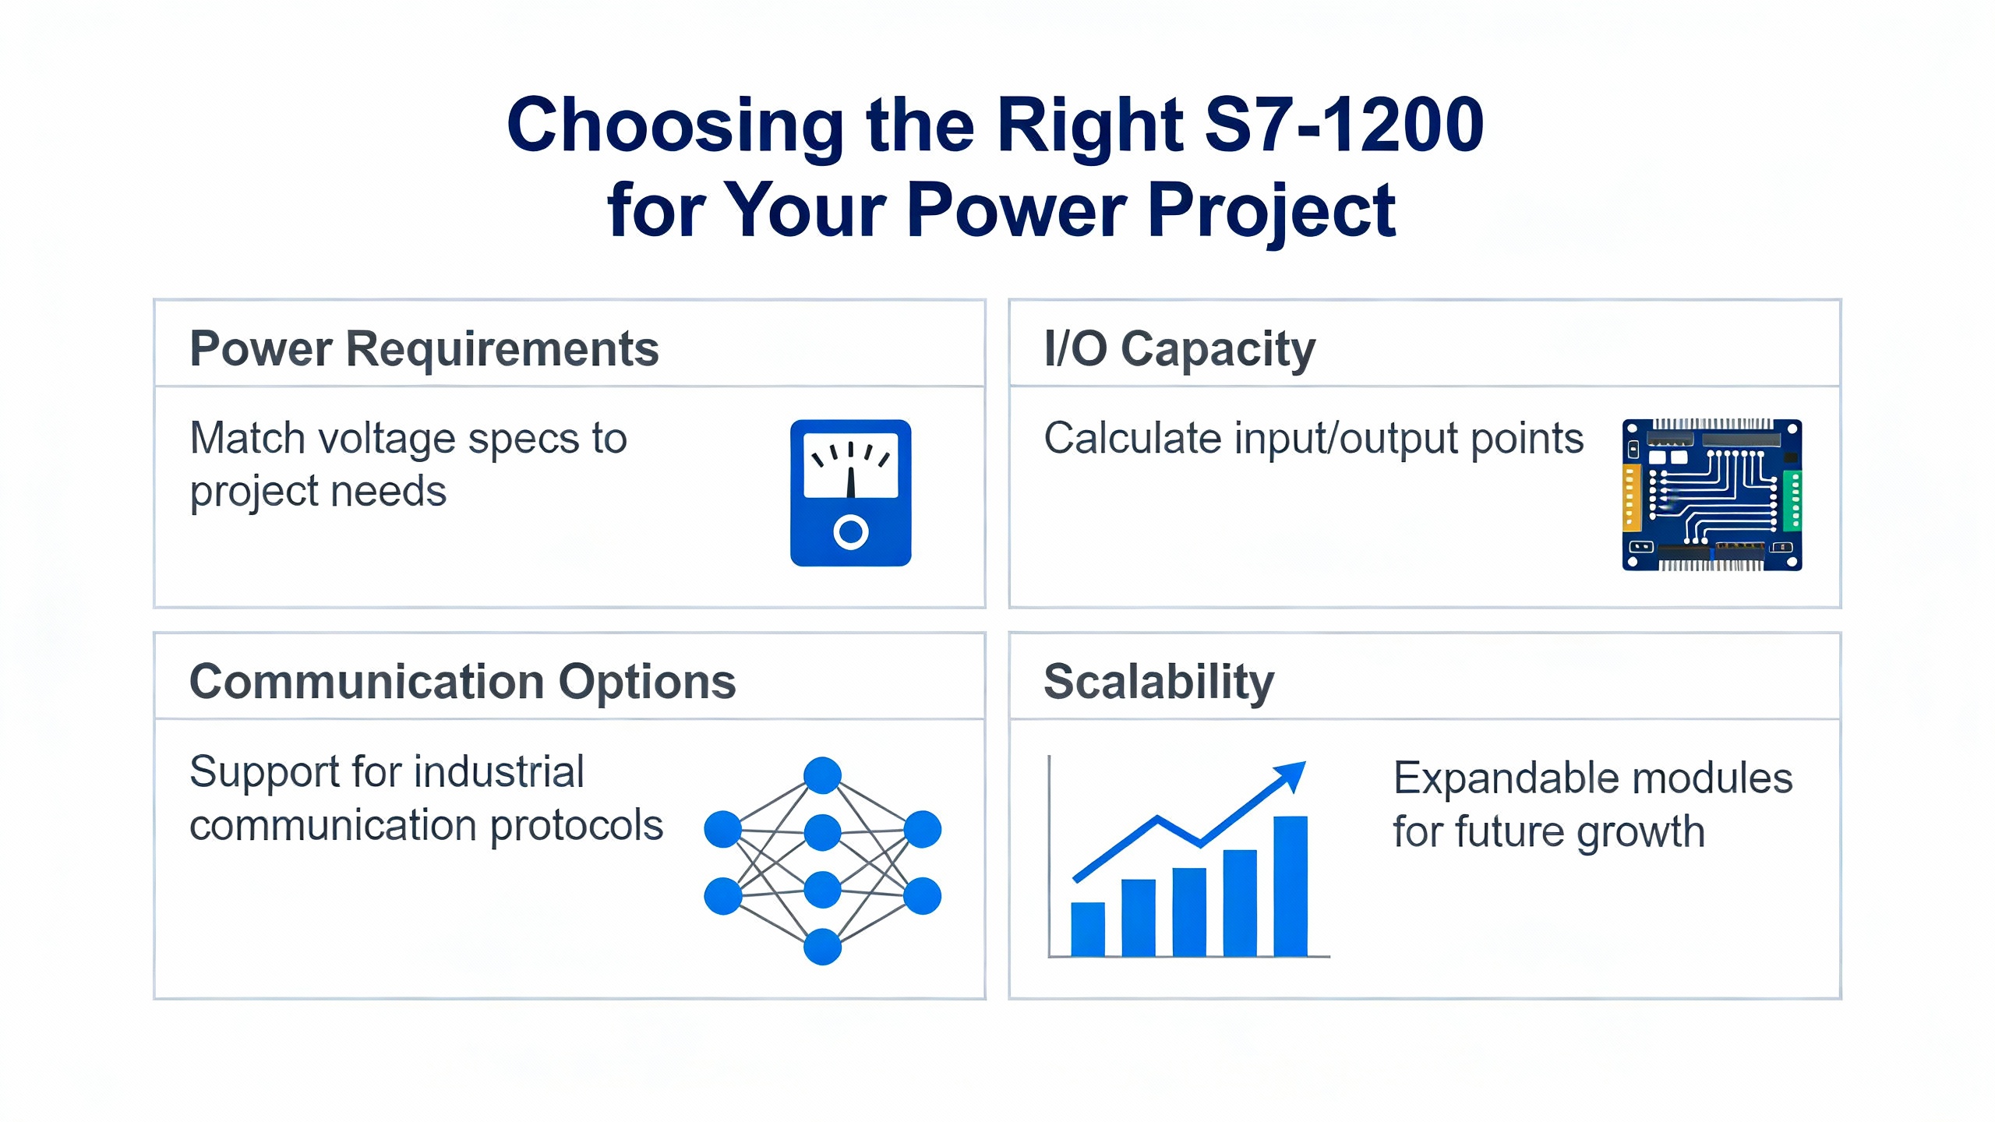Click the white knob circle on the voltmeter
1995x1122 pixels.
pos(850,532)
